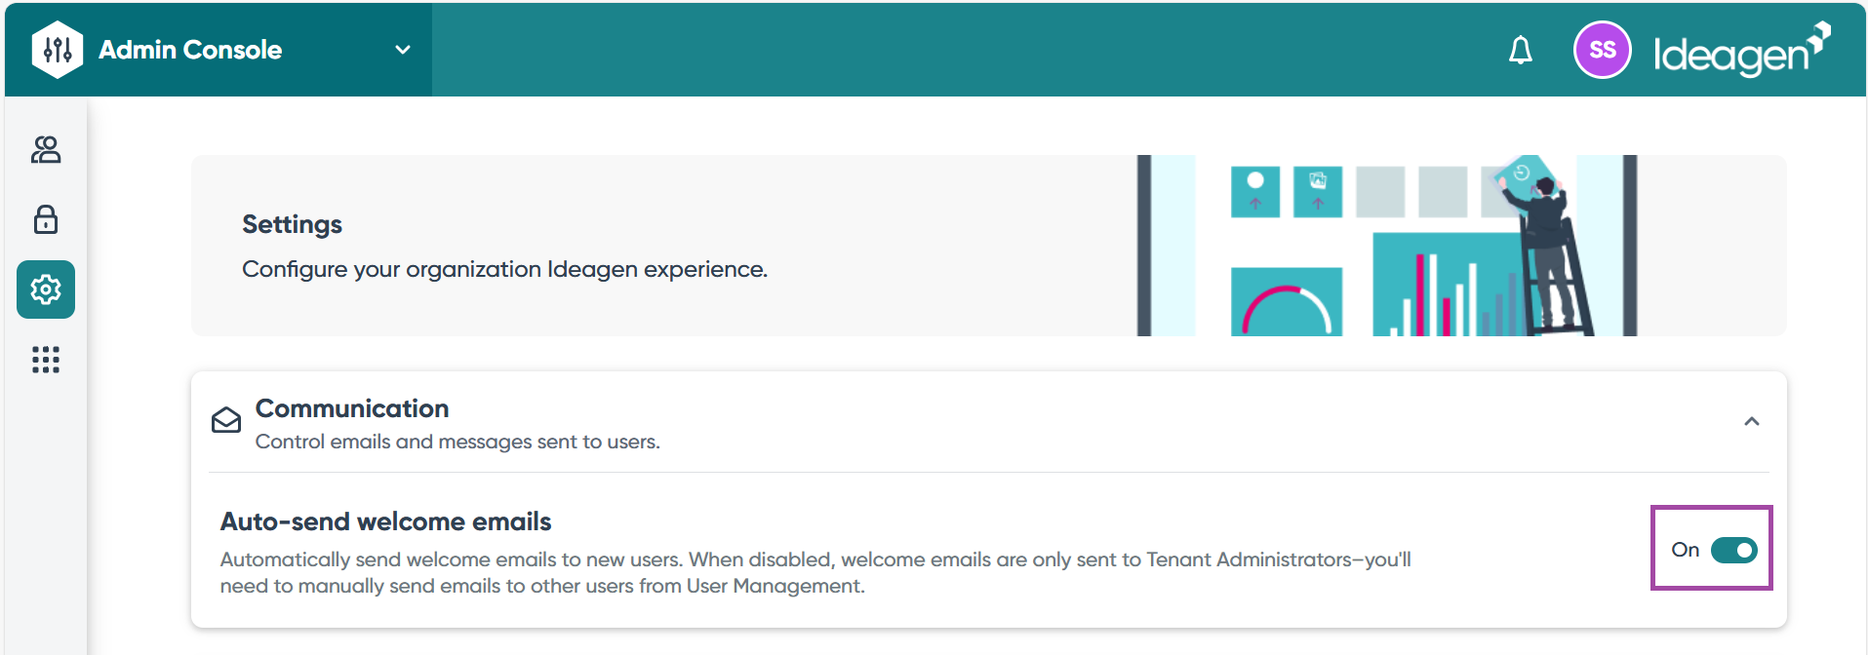Screen dimensions: 1868x655
Task: Open the lock security sidebar icon
Action: pyautogui.click(x=46, y=219)
